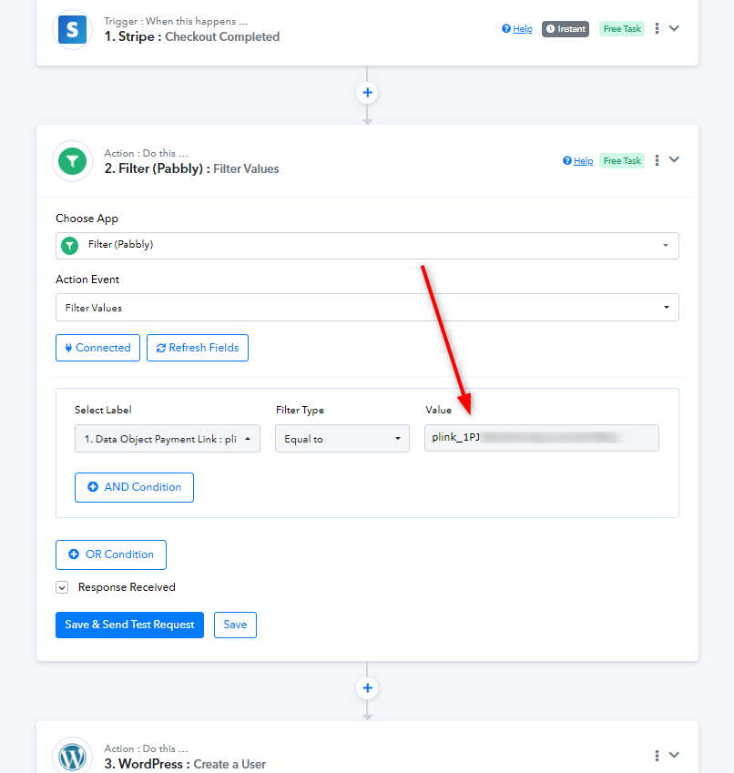Screen dimensions: 734x773
Task: Add an OR Condition
Action: [x=111, y=555]
